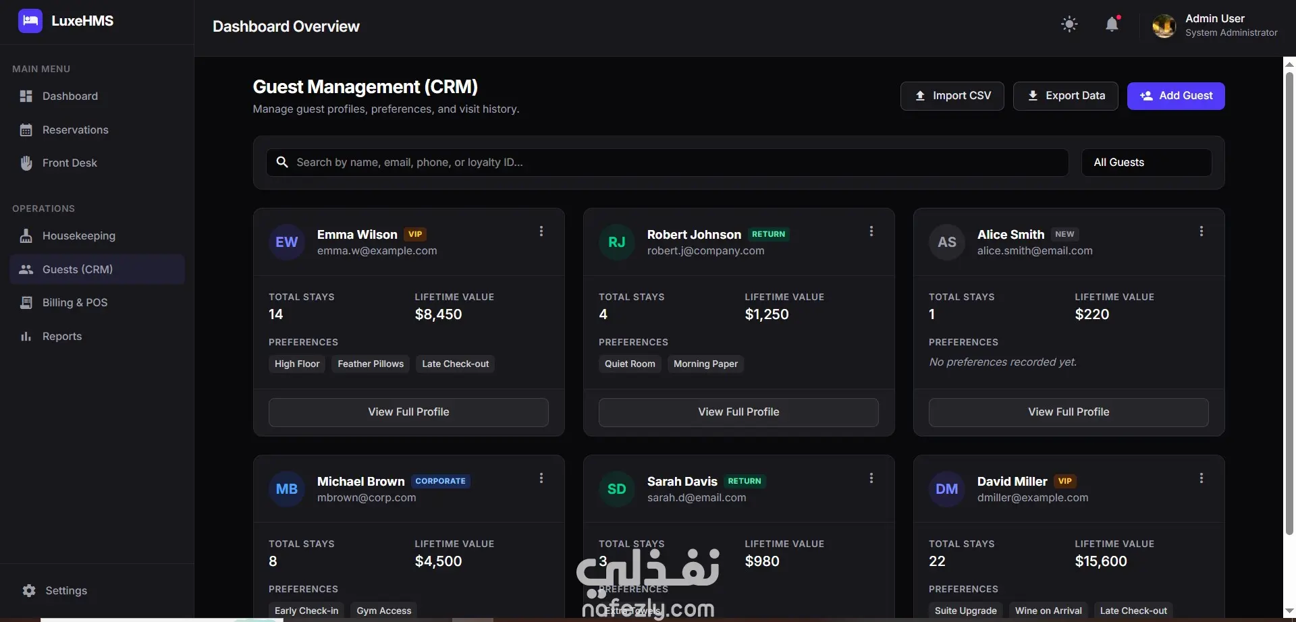Click the scrollbar up arrow

point(1289,64)
